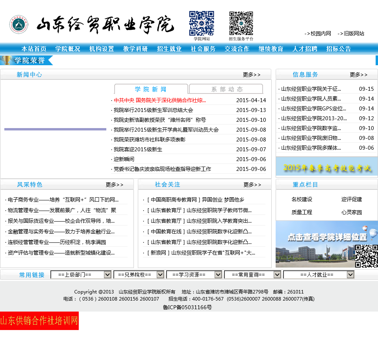Click the 2015年春季高考技能考试 banner
378x343 pixels.
pyautogui.click(x=327, y=167)
